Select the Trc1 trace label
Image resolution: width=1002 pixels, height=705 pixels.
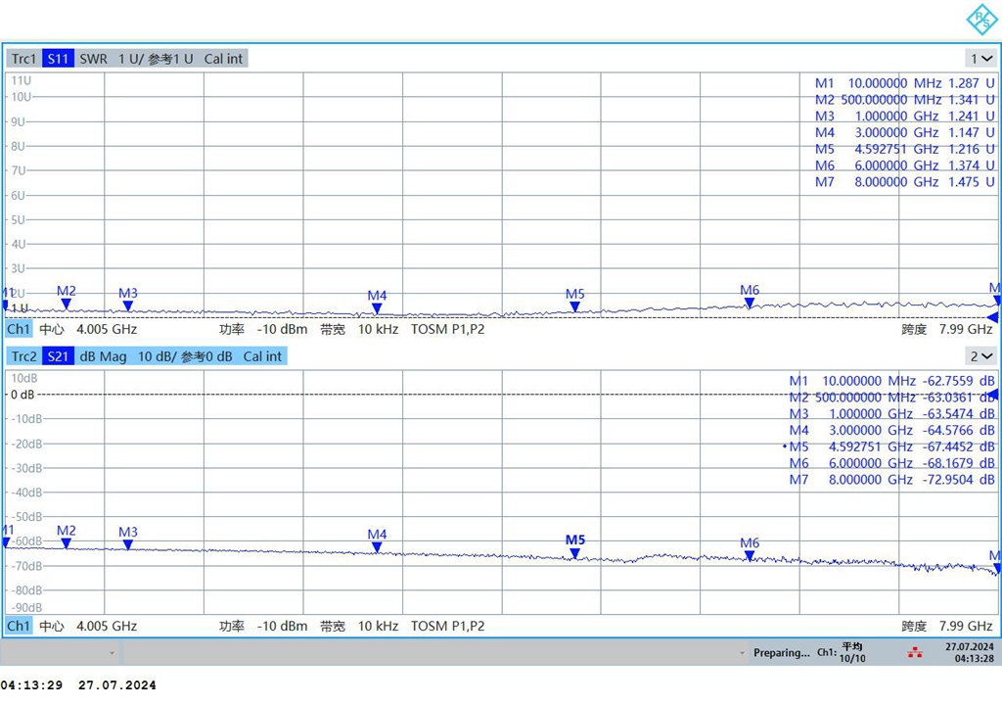(23, 59)
